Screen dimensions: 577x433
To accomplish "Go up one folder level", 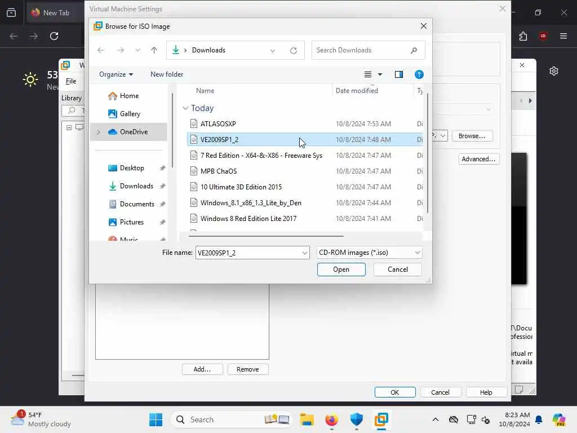I will (154, 50).
